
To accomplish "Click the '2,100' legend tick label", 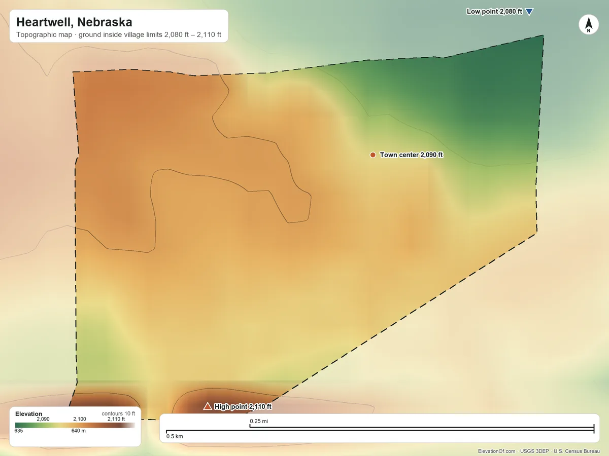I will [x=80, y=419].
